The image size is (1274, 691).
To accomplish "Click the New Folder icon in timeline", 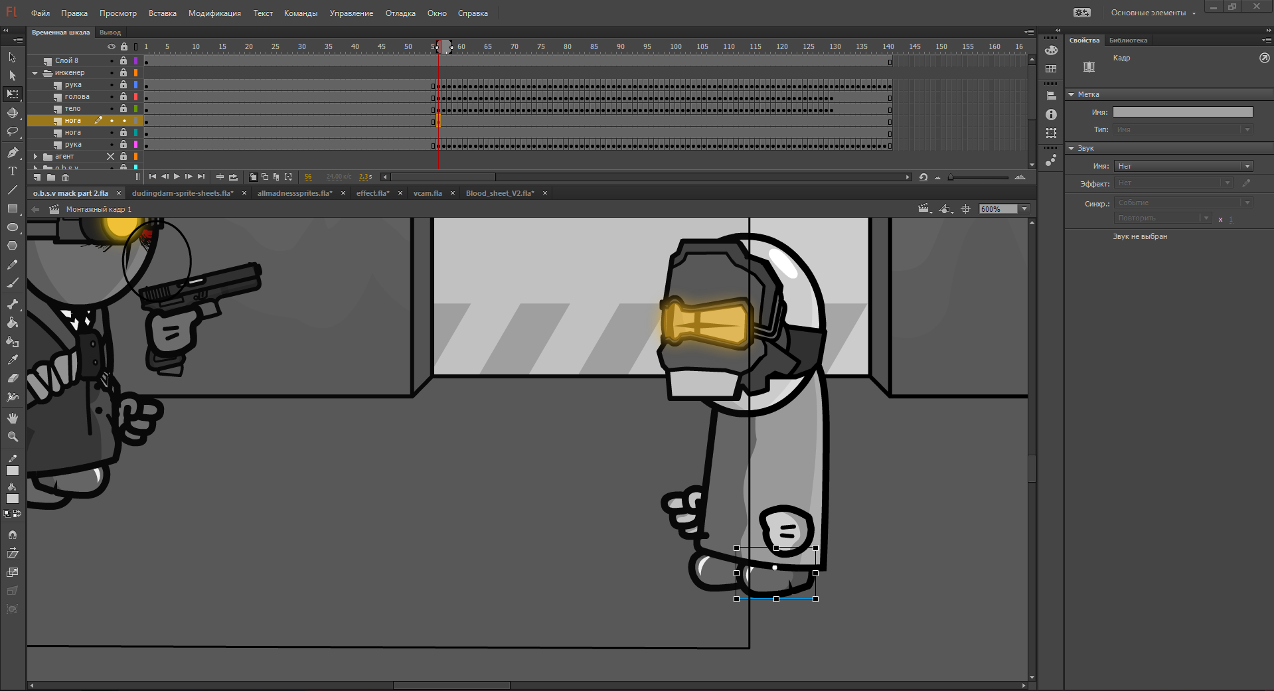I will point(51,177).
